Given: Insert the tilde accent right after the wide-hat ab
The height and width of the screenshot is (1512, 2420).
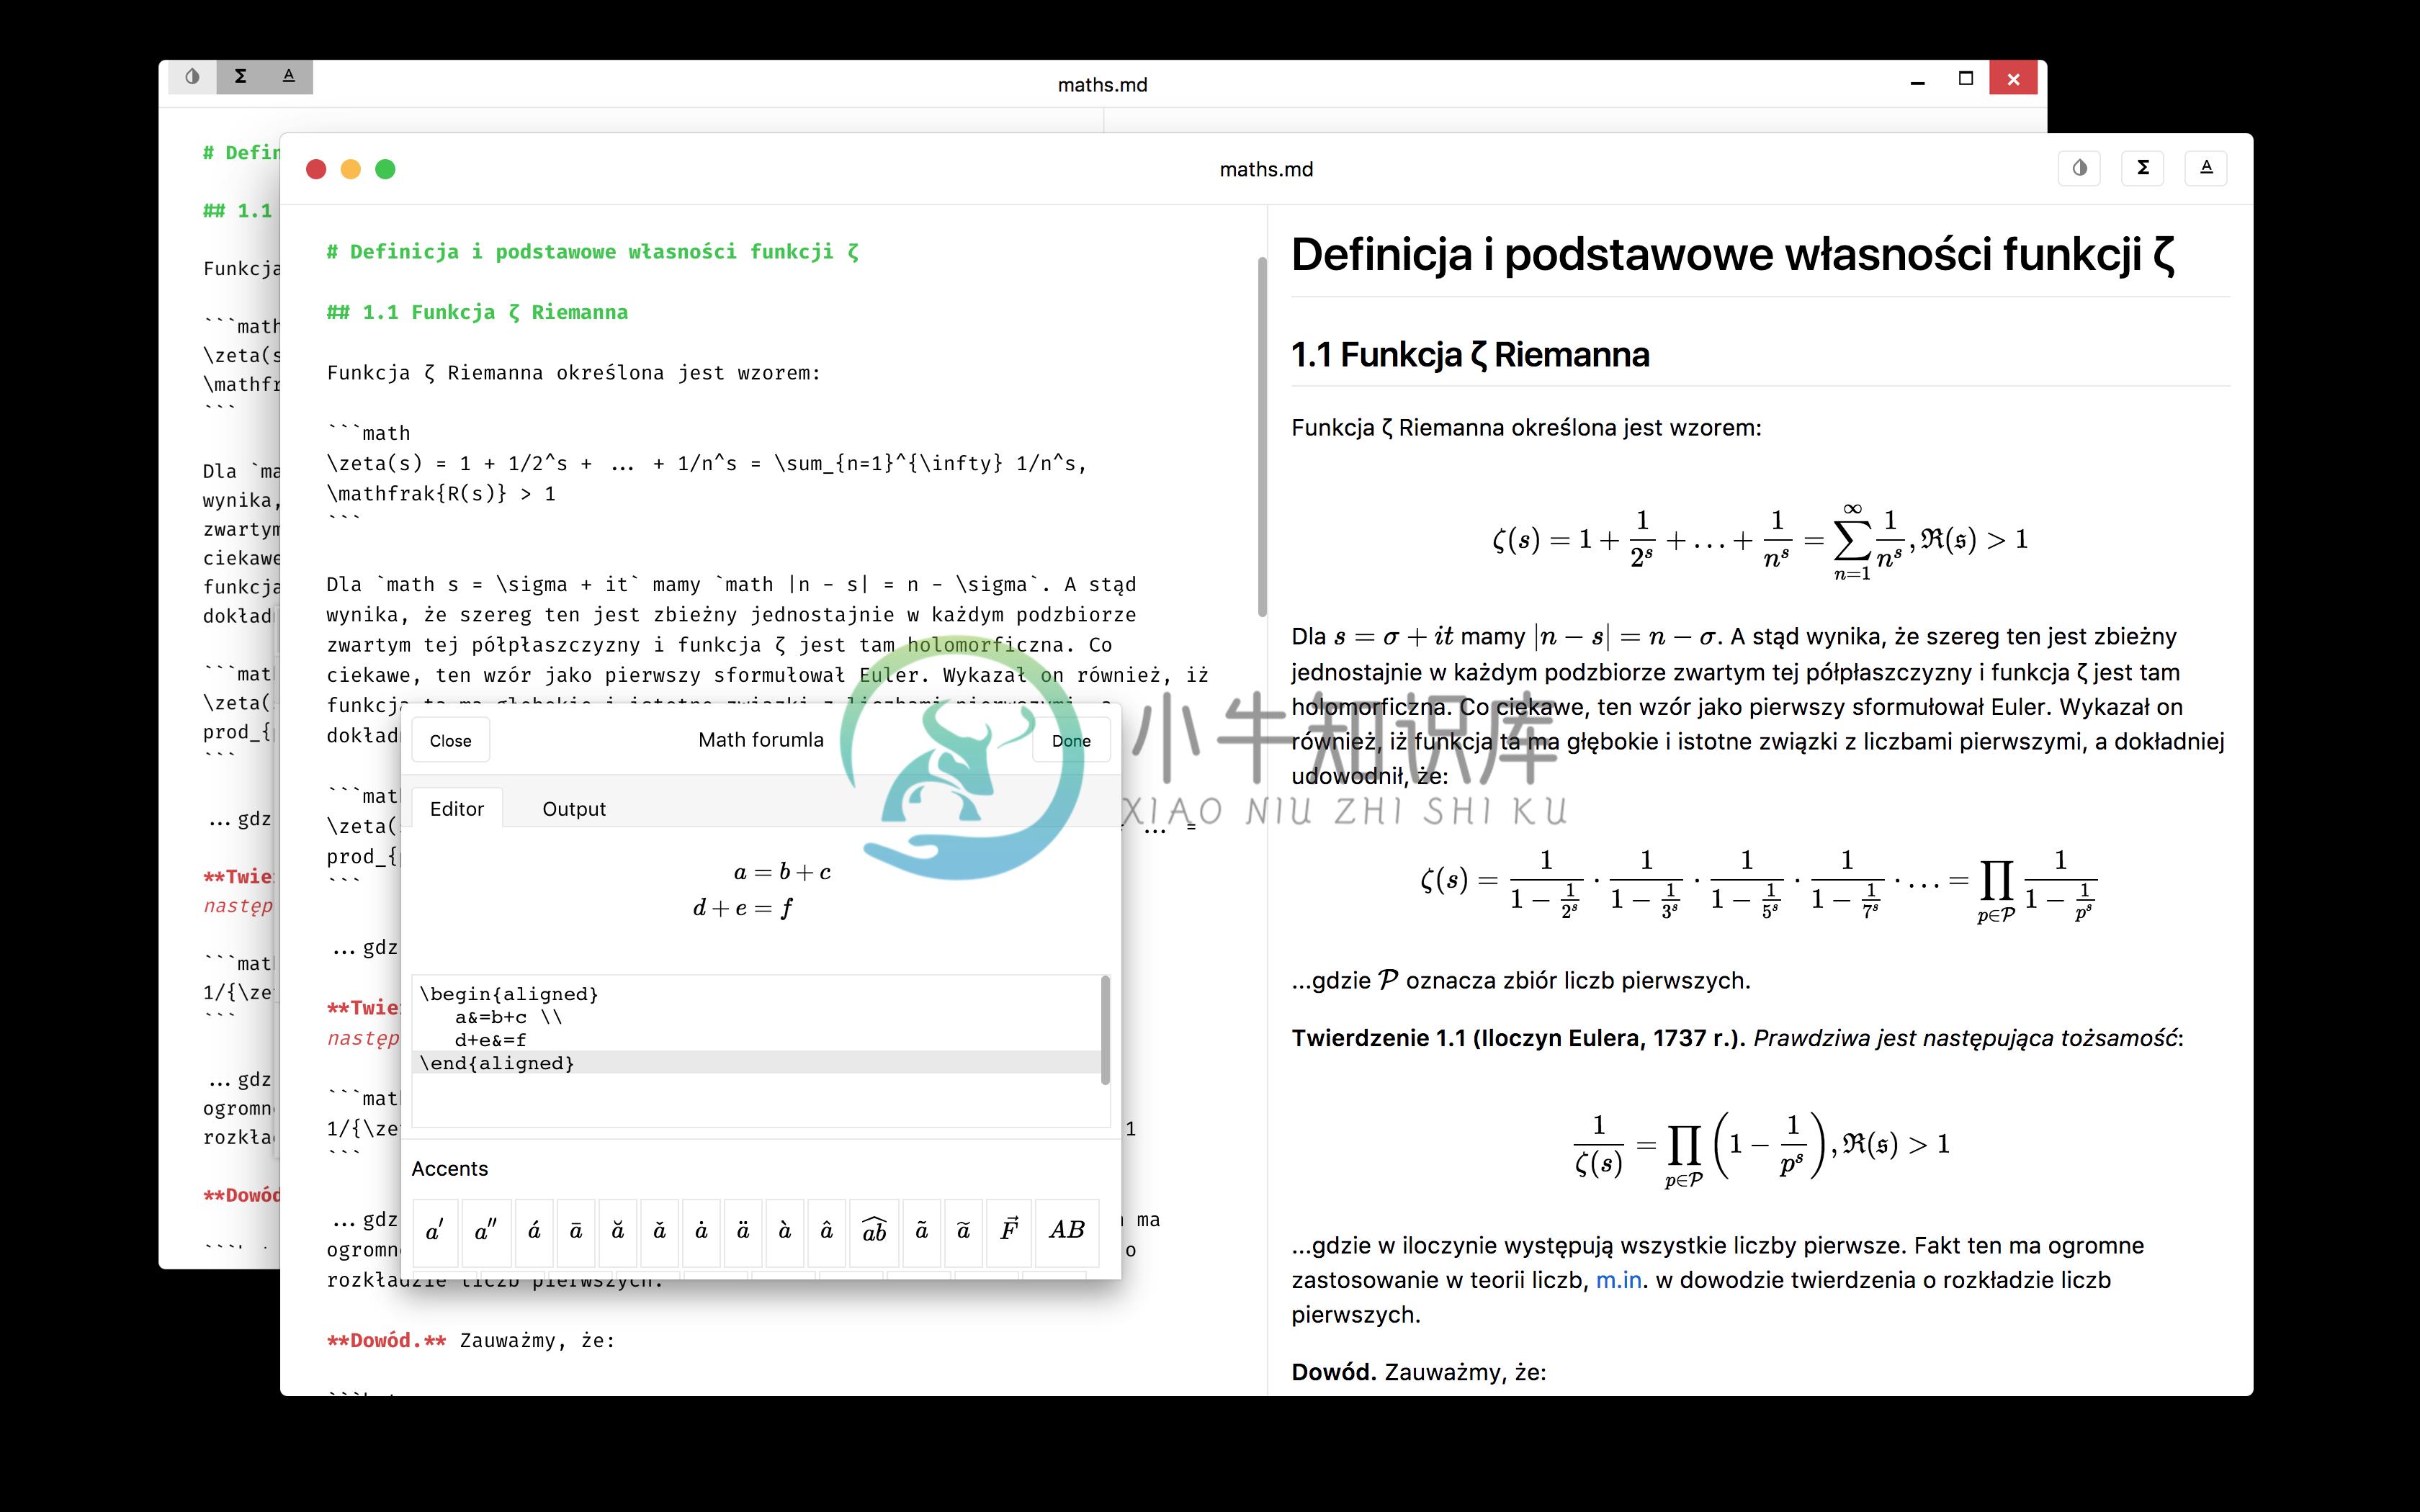Looking at the screenshot, I should pyautogui.click(x=921, y=1231).
